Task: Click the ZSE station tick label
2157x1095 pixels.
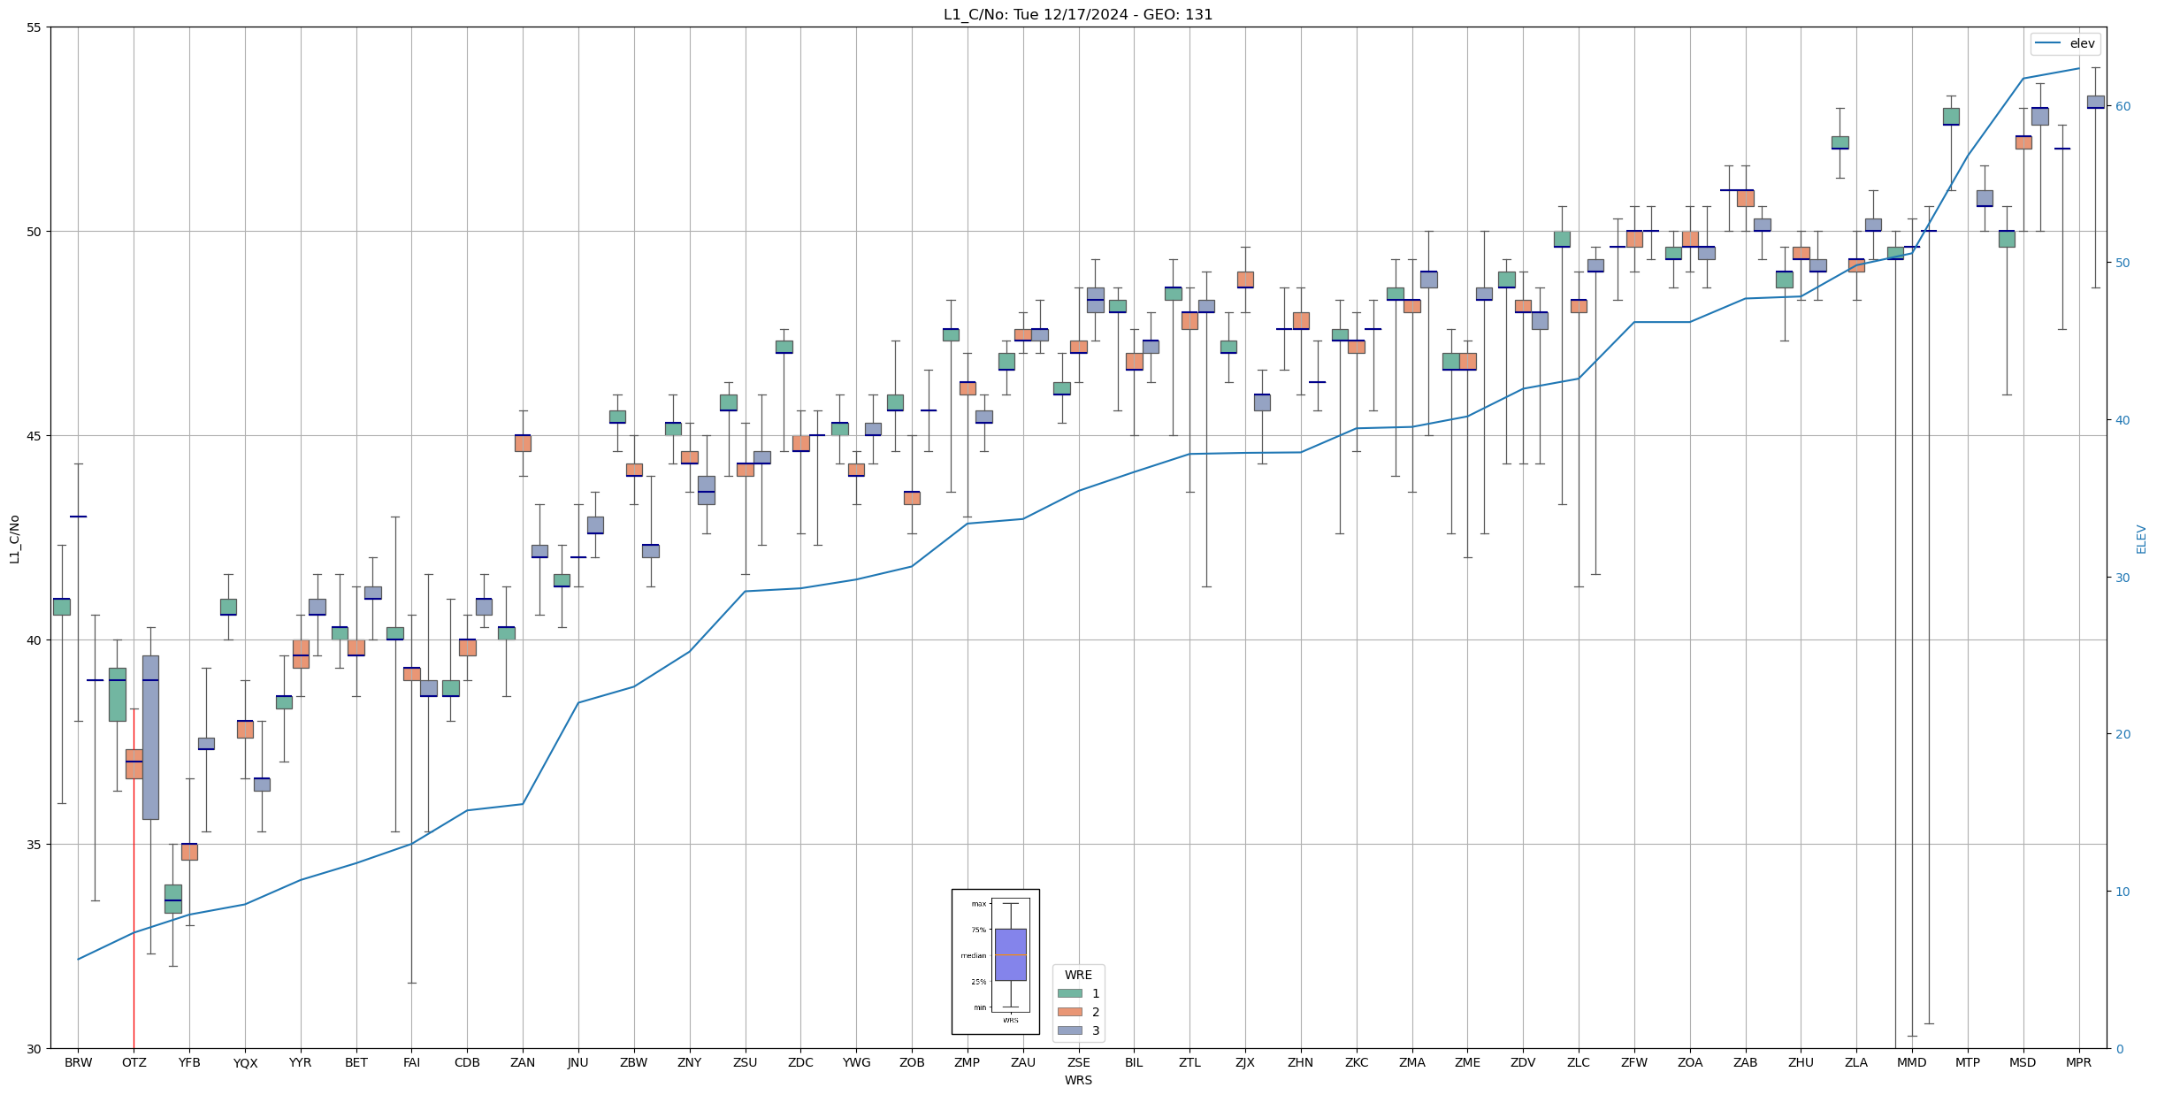Action: (x=1078, y=1062)
